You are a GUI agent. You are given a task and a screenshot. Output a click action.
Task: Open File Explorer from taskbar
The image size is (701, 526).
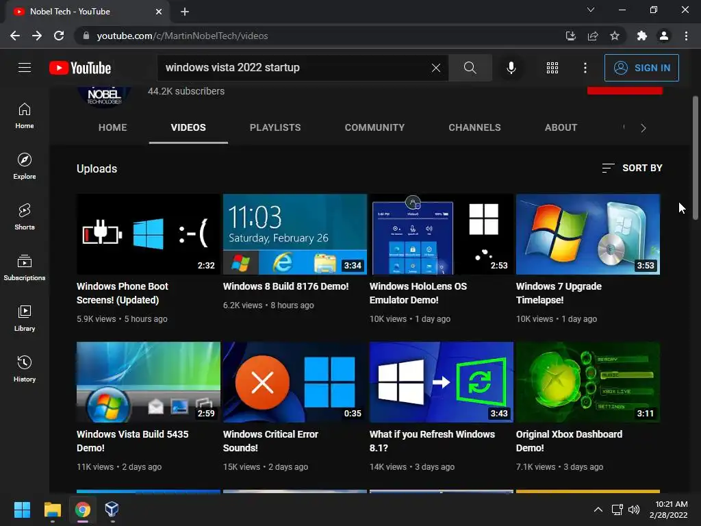click(x=52, y=510)
